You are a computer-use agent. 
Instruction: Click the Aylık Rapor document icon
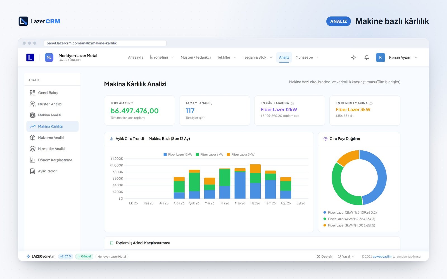pyautogui.click(x=32, y=171)
